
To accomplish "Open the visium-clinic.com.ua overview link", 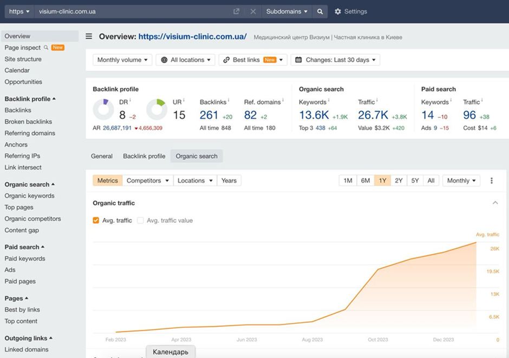I will [192, 37].
